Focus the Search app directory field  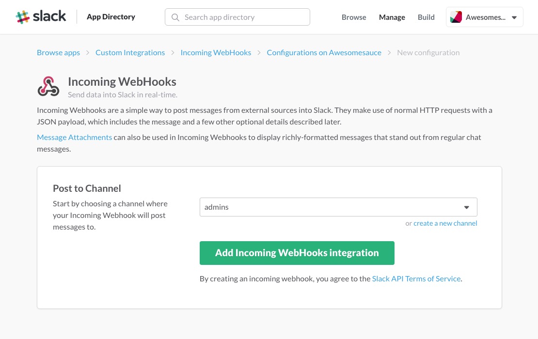point(237,17)
